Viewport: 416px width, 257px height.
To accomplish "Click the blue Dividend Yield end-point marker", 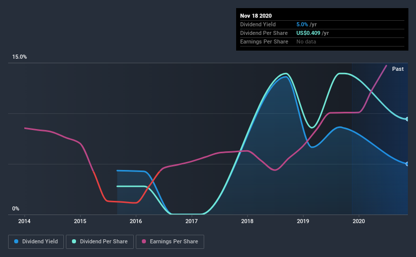I will pos(407,164).
